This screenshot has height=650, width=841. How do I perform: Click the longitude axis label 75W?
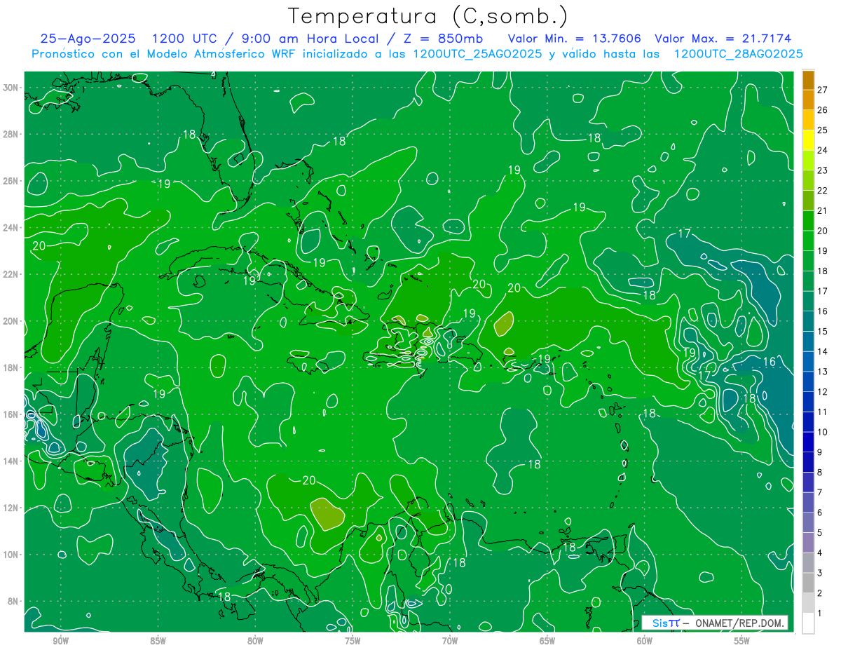click(x=353, y=641)
